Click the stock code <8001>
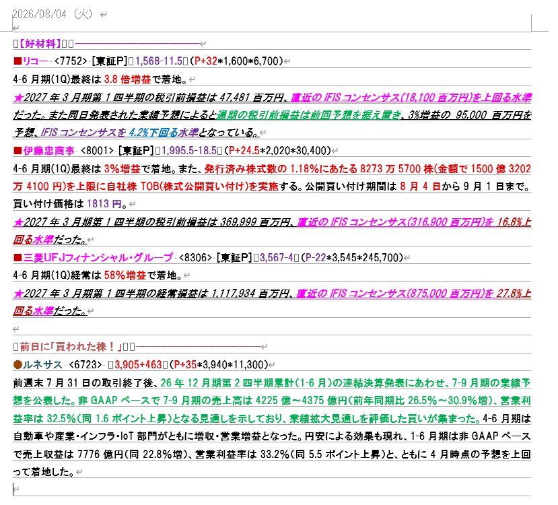558x505 pixels. click(x=97, y=151)
